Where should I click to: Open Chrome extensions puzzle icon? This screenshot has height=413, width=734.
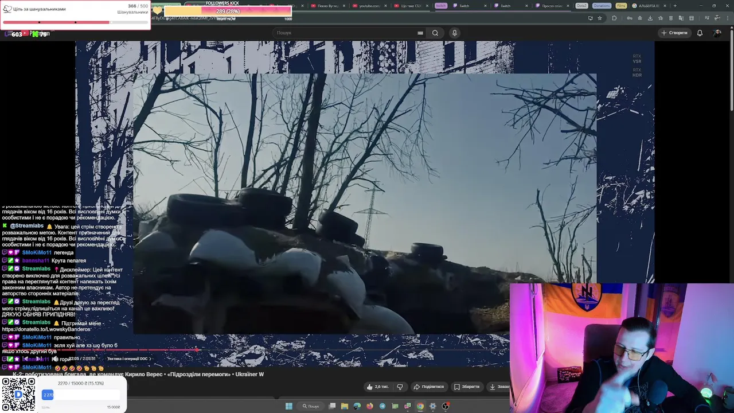coord(614,18)
